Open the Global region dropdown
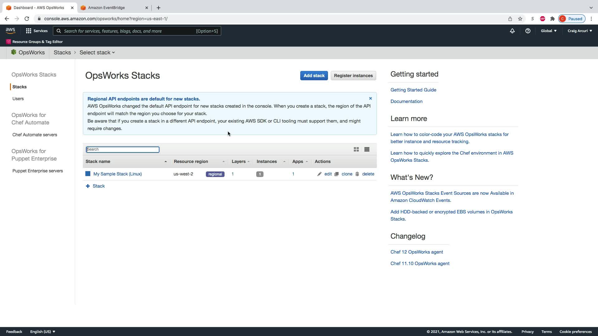The image size is (598, 336). (x=548, y=31)
